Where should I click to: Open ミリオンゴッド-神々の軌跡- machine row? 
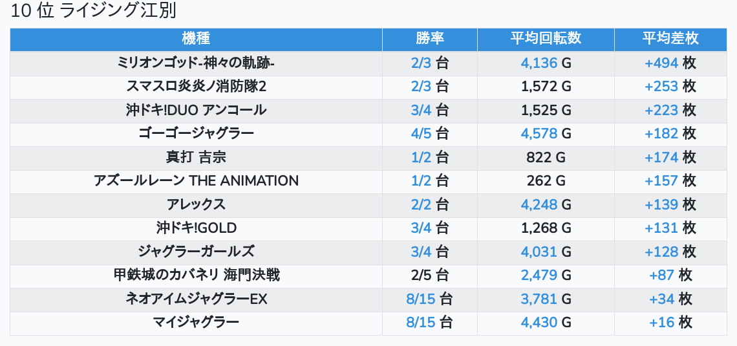point(196,63)
